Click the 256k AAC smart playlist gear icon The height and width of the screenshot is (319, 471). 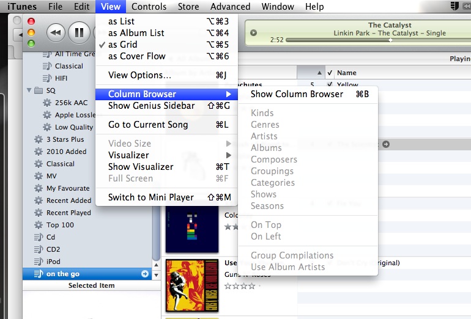pos(47,103)
